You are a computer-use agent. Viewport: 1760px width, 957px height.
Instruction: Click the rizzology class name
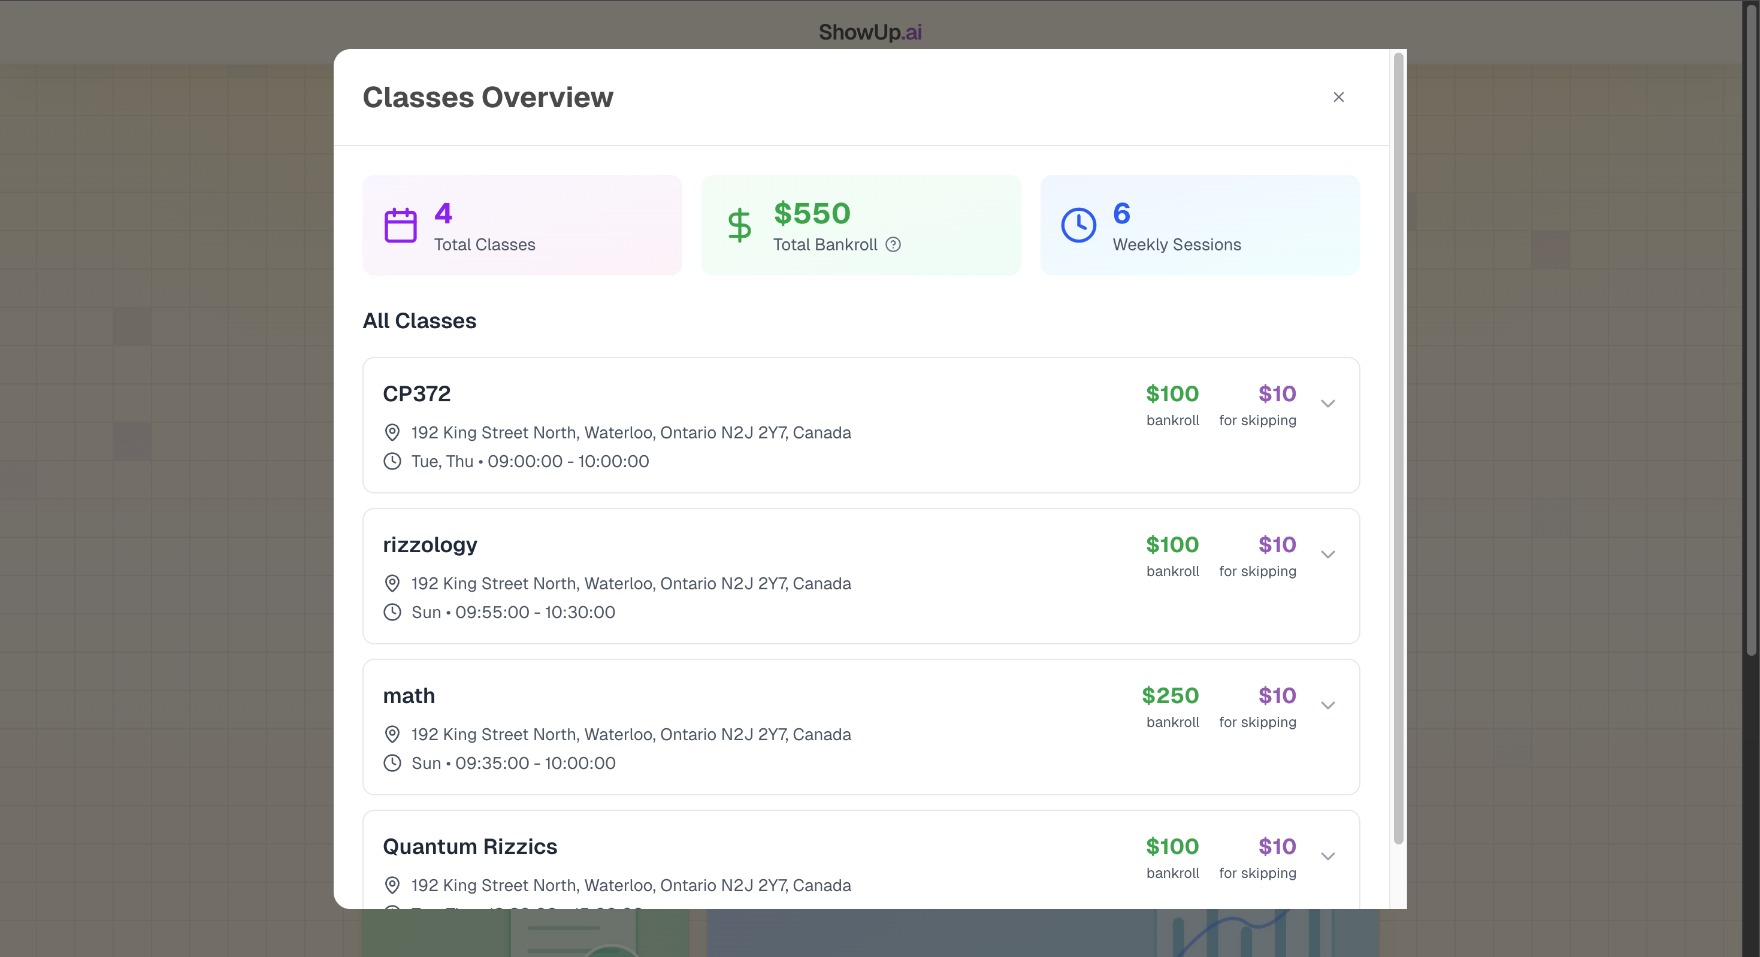click(x=430, y=544)
